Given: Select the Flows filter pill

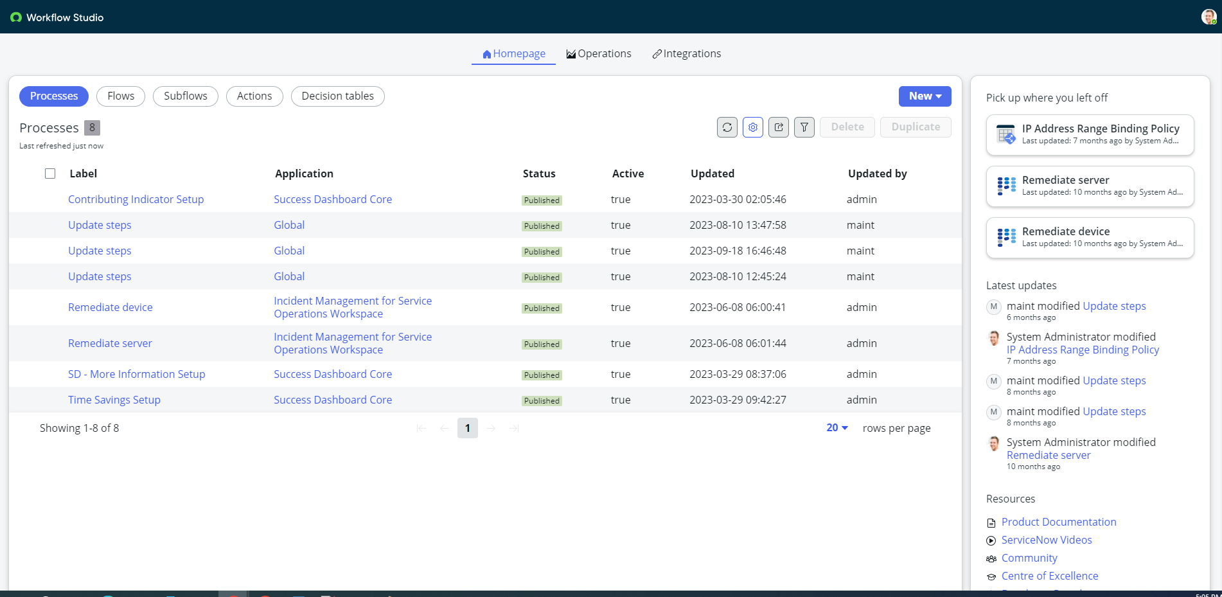Looking at the screenshot, I should (x=121, y=96).
